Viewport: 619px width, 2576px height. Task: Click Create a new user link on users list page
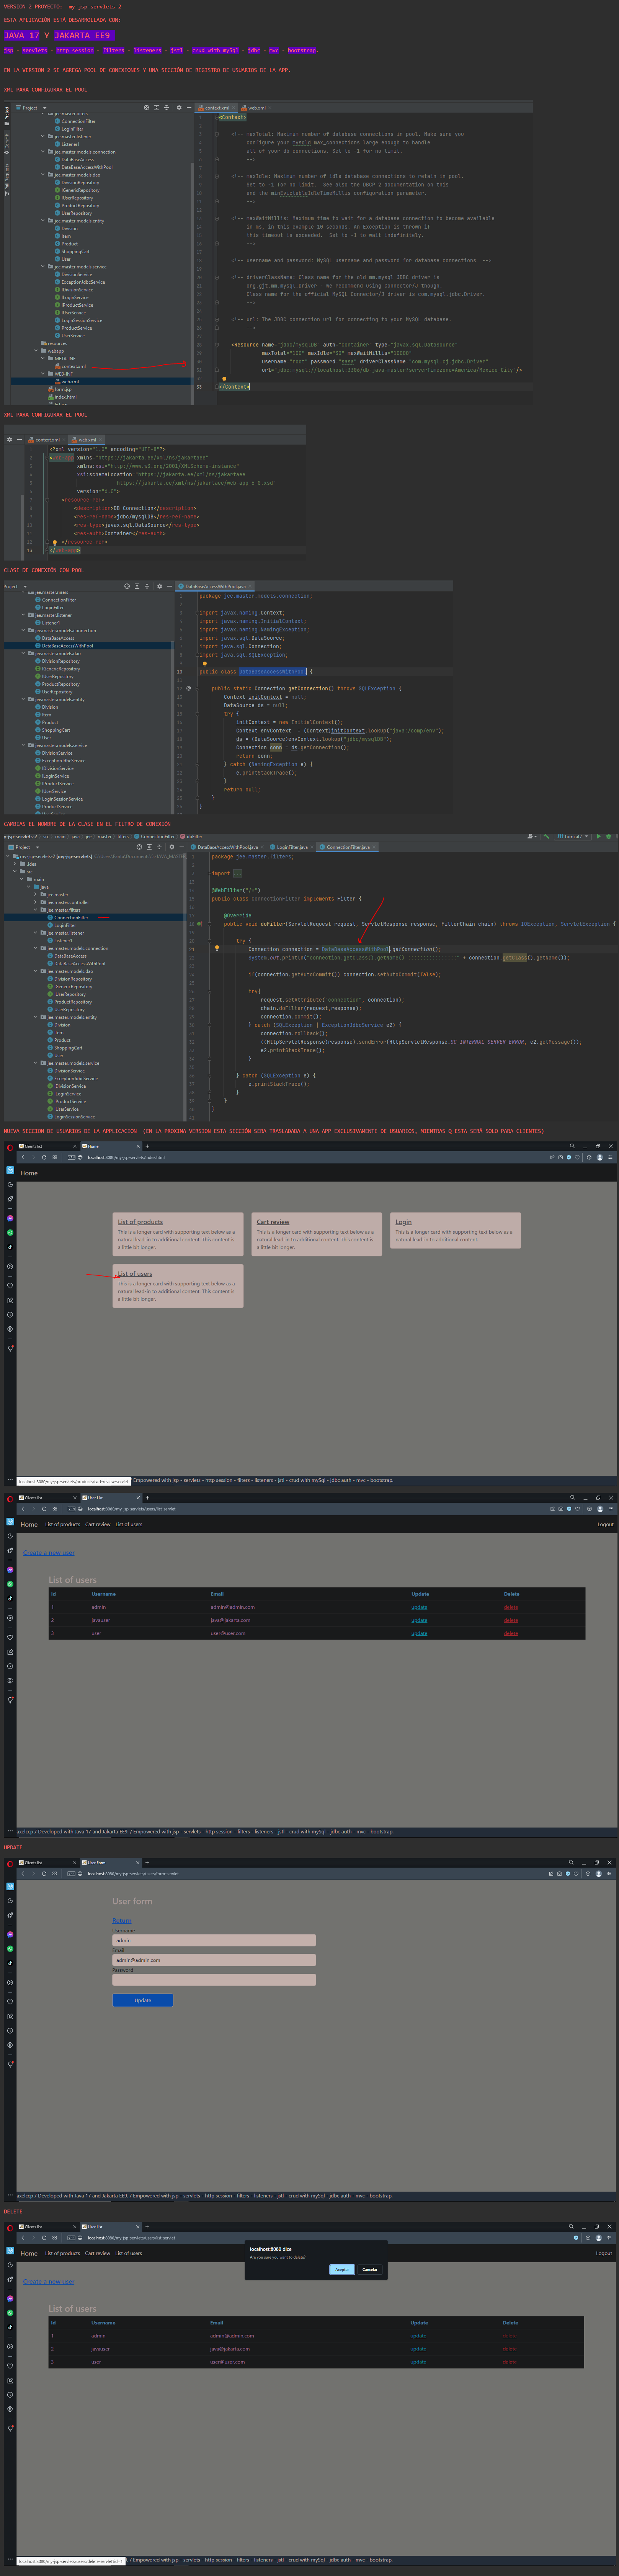coord(49,1553)
